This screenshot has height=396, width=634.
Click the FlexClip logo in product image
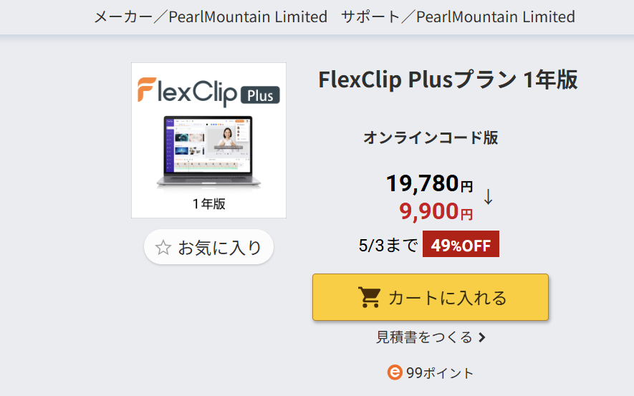pyautogui.click(x=188, y=90)
